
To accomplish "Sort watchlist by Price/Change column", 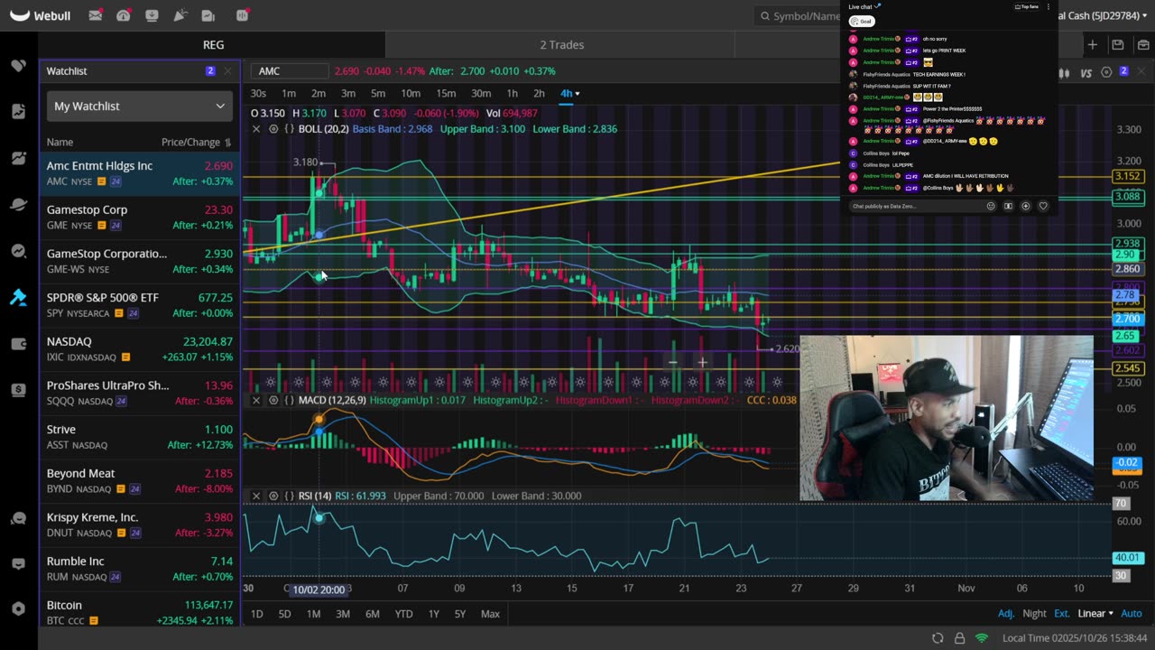I will 197,143.
